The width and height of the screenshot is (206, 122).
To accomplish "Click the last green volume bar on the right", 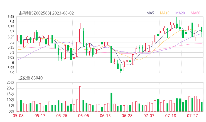I will (x=202, y=107).
